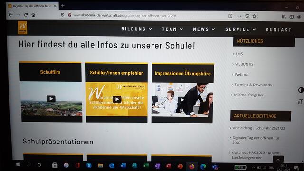This screenshot has height=171, width=304.
Task: Open a new browser tab with plus
Action: [63, 6]
